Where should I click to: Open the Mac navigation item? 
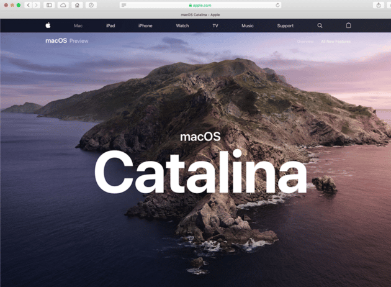point(78,25)
